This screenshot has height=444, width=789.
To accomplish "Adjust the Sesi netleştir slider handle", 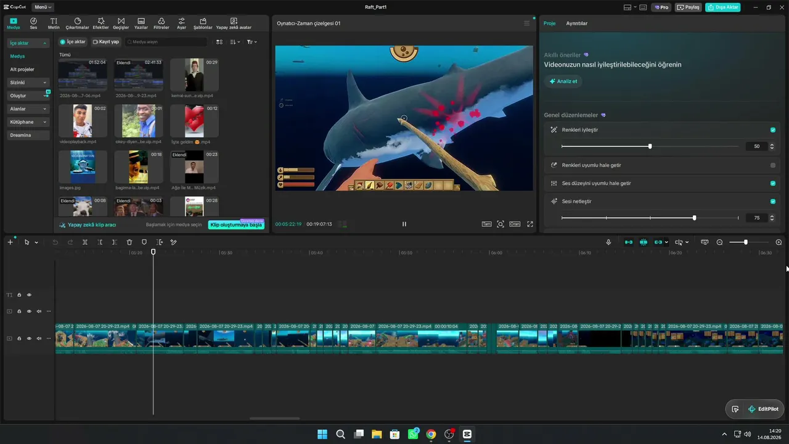I will tap(694, 218).
